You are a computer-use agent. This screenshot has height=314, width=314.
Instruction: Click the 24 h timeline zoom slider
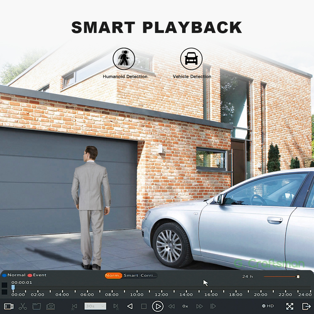282,277
